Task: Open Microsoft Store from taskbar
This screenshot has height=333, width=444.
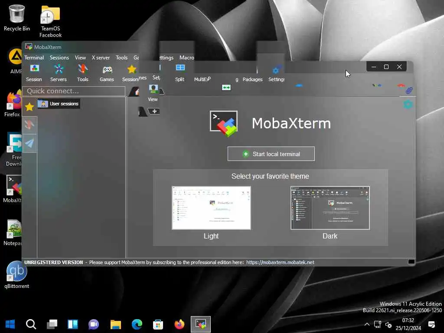Action: (x=158, y=324)
